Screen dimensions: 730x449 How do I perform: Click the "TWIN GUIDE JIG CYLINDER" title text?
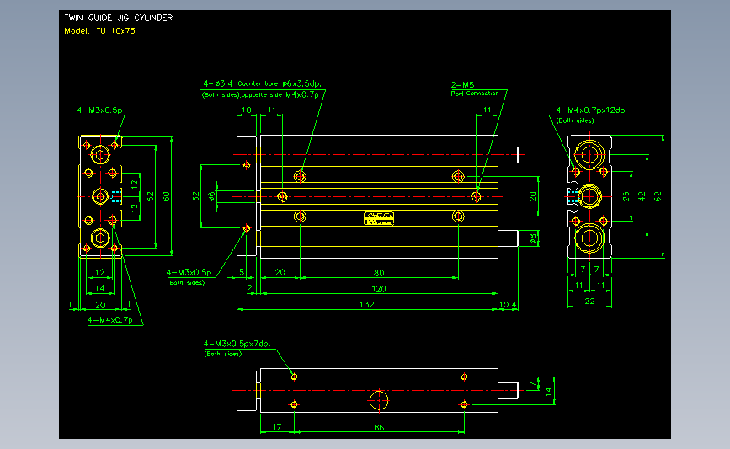pyautogui.click(x=118, y=18)
